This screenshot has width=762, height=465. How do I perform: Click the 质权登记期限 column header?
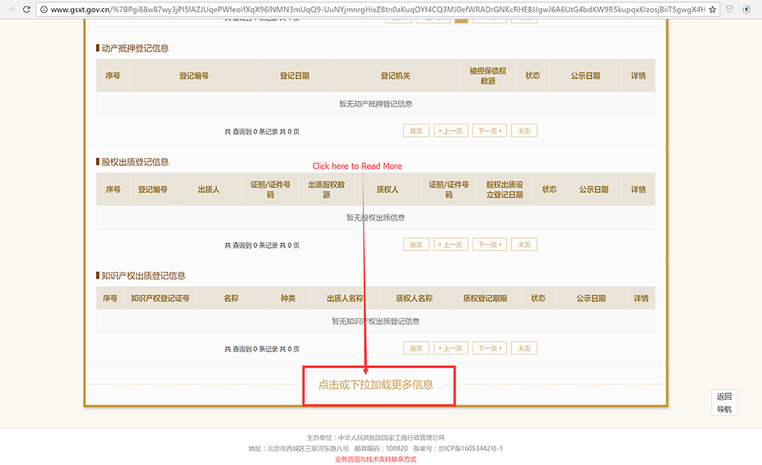click(485, 298)
